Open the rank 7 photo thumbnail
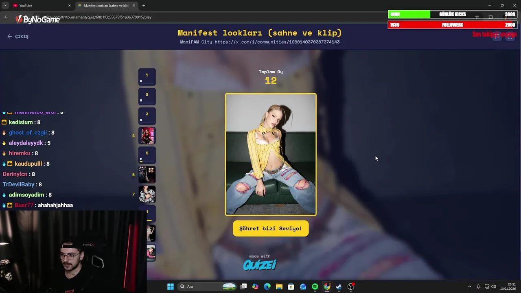The height and width of the screenshot is (293, 521). [x=147, y=194]
